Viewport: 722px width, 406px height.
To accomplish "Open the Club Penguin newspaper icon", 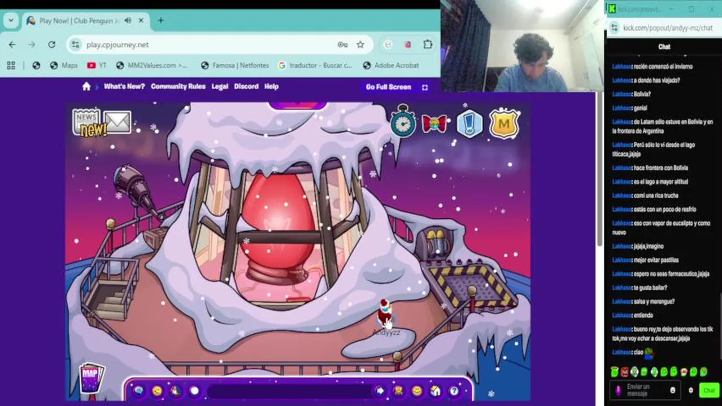I will tap(86, 122).
